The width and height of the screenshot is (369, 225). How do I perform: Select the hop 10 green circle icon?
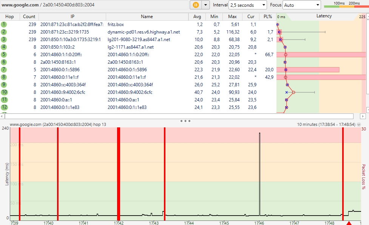4,92
